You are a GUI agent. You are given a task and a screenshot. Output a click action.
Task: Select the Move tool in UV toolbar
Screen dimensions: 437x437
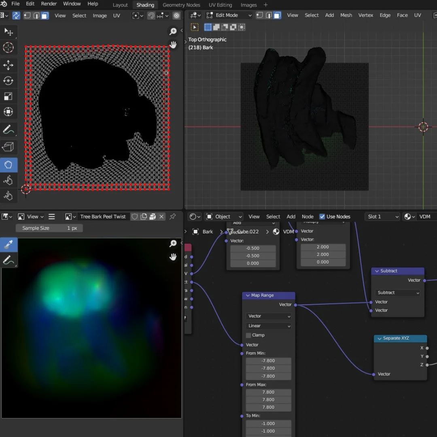coord(8,65)
